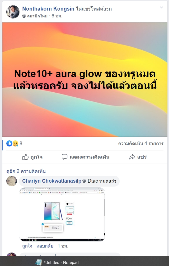Expand ดูอีก 2 ความคิดเห็น more comments
Image resolution: width=169 pixels, height=266 pixels.
pyautogui.click(x=26, y=171)
